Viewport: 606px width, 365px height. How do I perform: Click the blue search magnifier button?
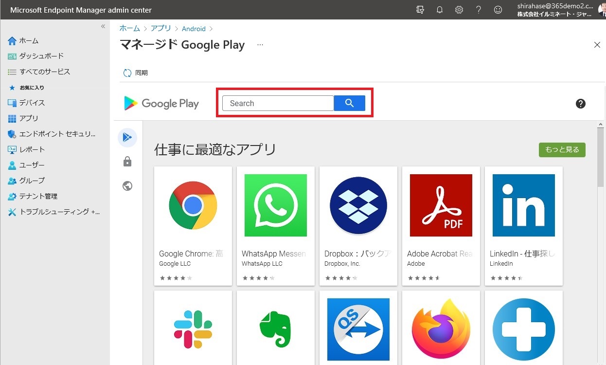[350, 103]
